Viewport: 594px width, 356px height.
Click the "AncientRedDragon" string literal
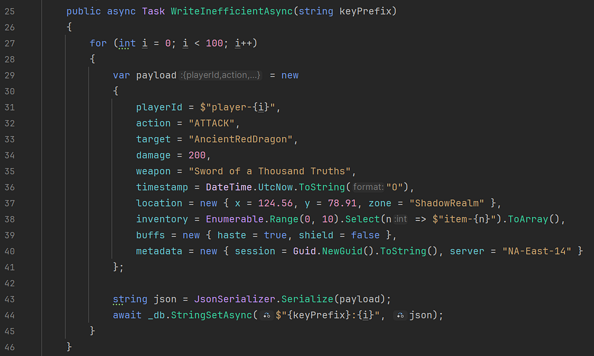coord(241,139)
